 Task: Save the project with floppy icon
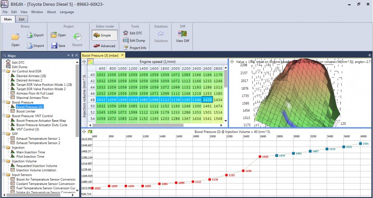pyautogui.click(x=58, y=45)
